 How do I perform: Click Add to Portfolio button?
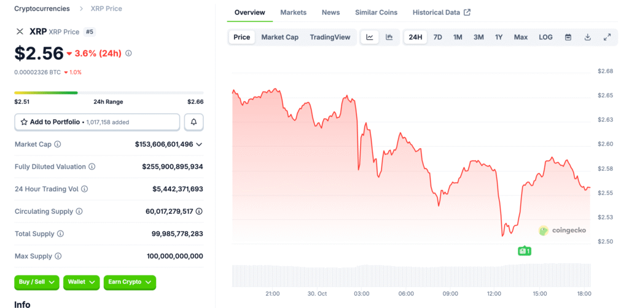97,122
